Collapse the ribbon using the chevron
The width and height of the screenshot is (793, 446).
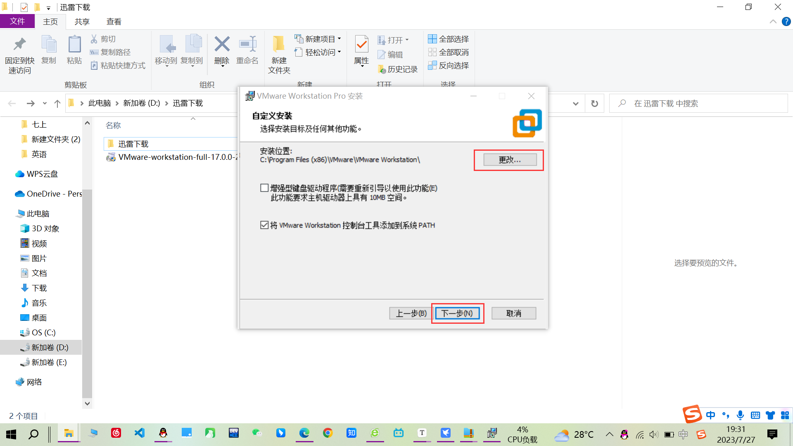773,21
